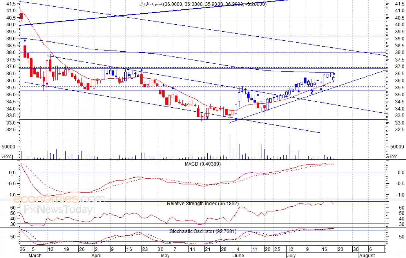Click date label 7 in May

pos(175,249)
